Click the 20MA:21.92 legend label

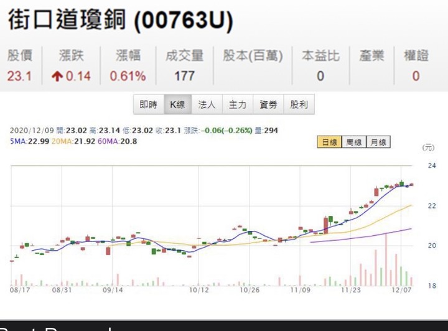[73, 141]
